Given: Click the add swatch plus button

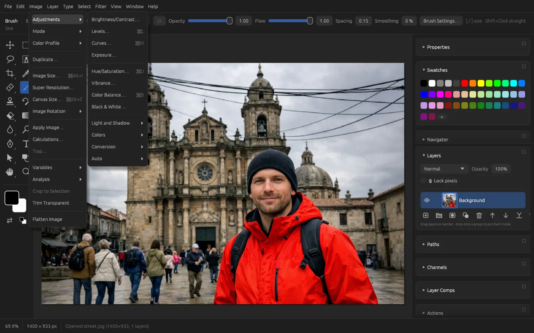Looking at the screenshot, I should point(442,117).
